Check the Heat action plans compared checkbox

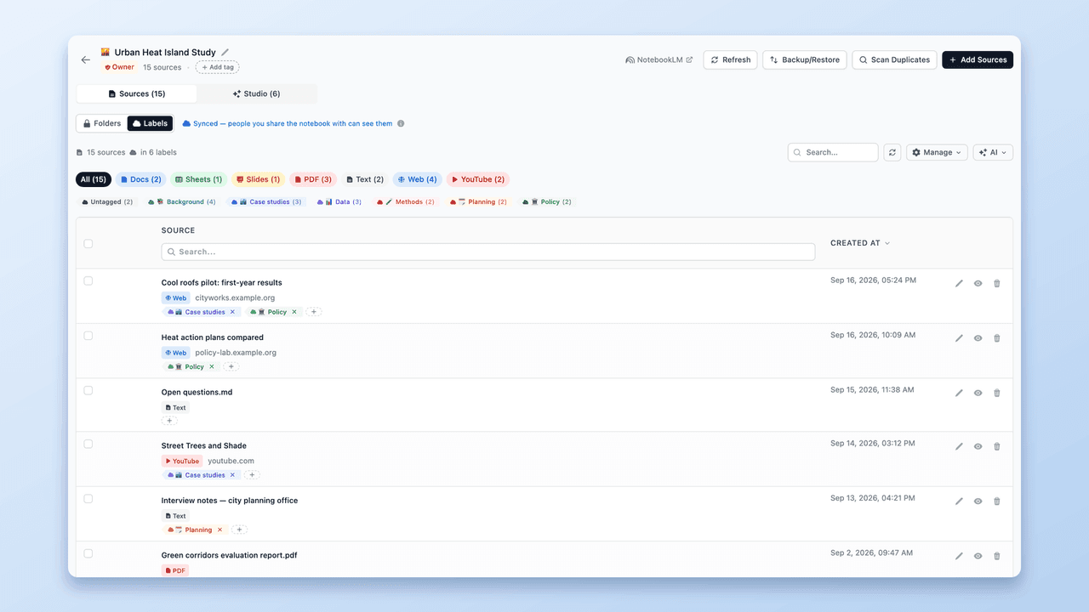[x=88, y=336]
